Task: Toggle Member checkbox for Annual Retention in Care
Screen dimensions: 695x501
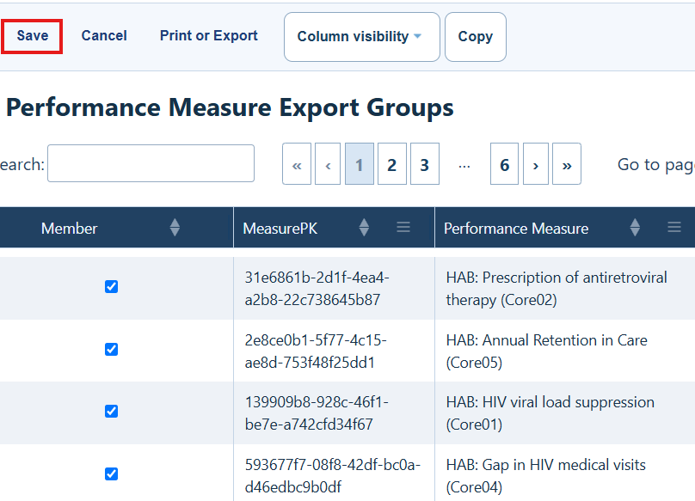Action: pyautogui.click(x=111, y=349)
